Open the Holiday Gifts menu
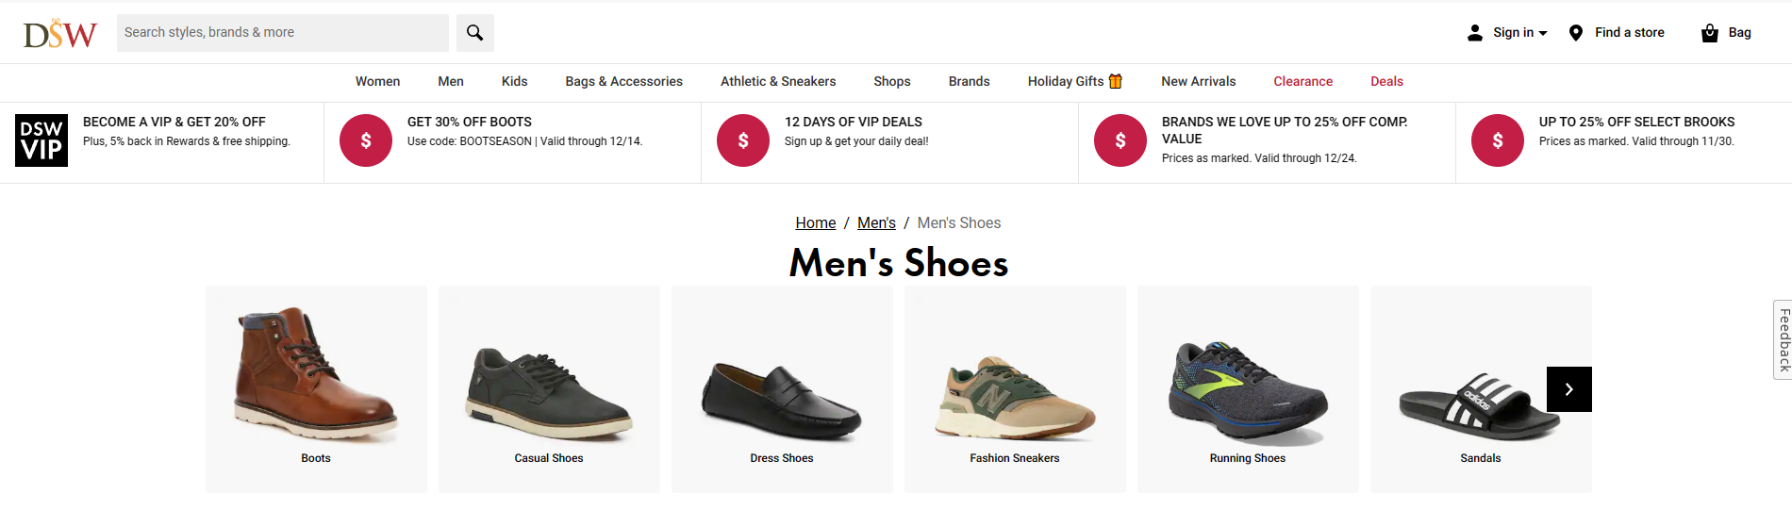Image resolution: width=1792 pixels, height=526 pixels. (x=1074, y=82)
